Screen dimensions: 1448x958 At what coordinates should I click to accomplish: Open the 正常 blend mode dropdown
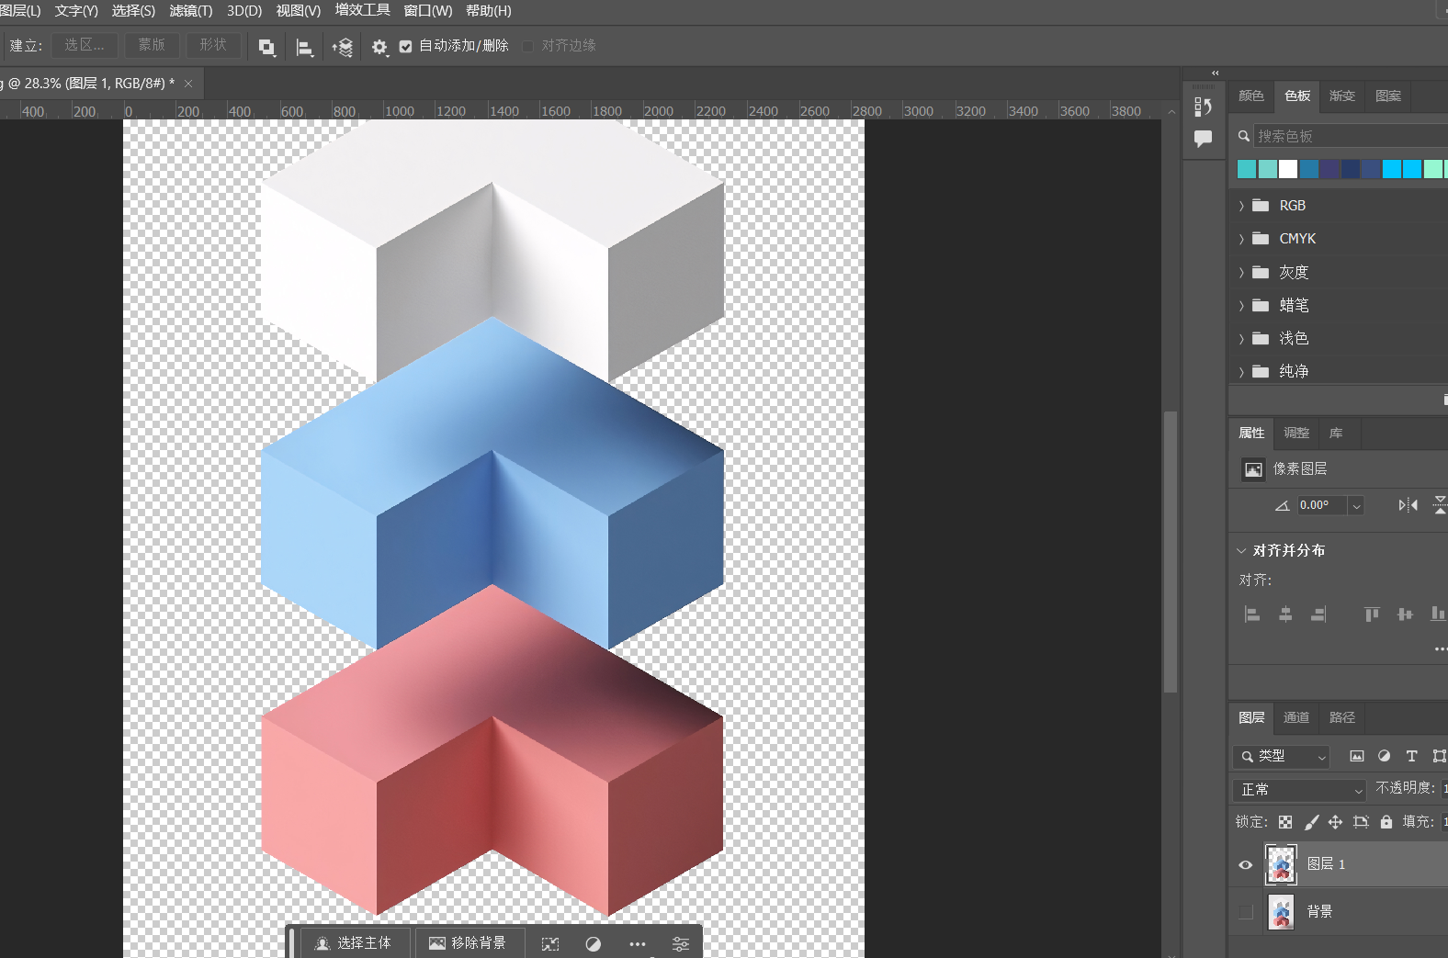click(x=1299, y=790)
